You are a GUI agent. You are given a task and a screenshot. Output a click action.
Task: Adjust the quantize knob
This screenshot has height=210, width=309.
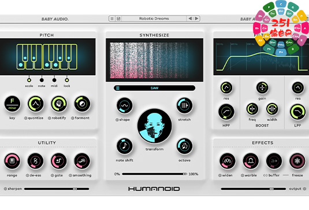(35, 104)
